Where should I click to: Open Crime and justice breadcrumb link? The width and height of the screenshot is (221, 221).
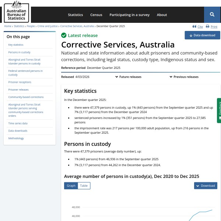click(47, 27)
